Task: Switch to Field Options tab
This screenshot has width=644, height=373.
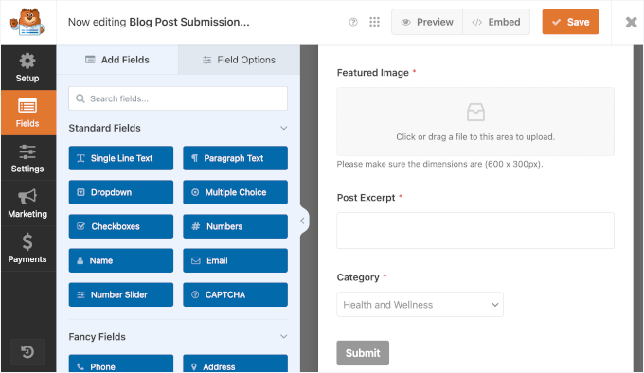Action: pyautogui.click(x=239, y=60)
